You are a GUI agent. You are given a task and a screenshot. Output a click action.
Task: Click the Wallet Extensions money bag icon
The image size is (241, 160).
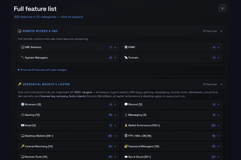coord(126,125)
